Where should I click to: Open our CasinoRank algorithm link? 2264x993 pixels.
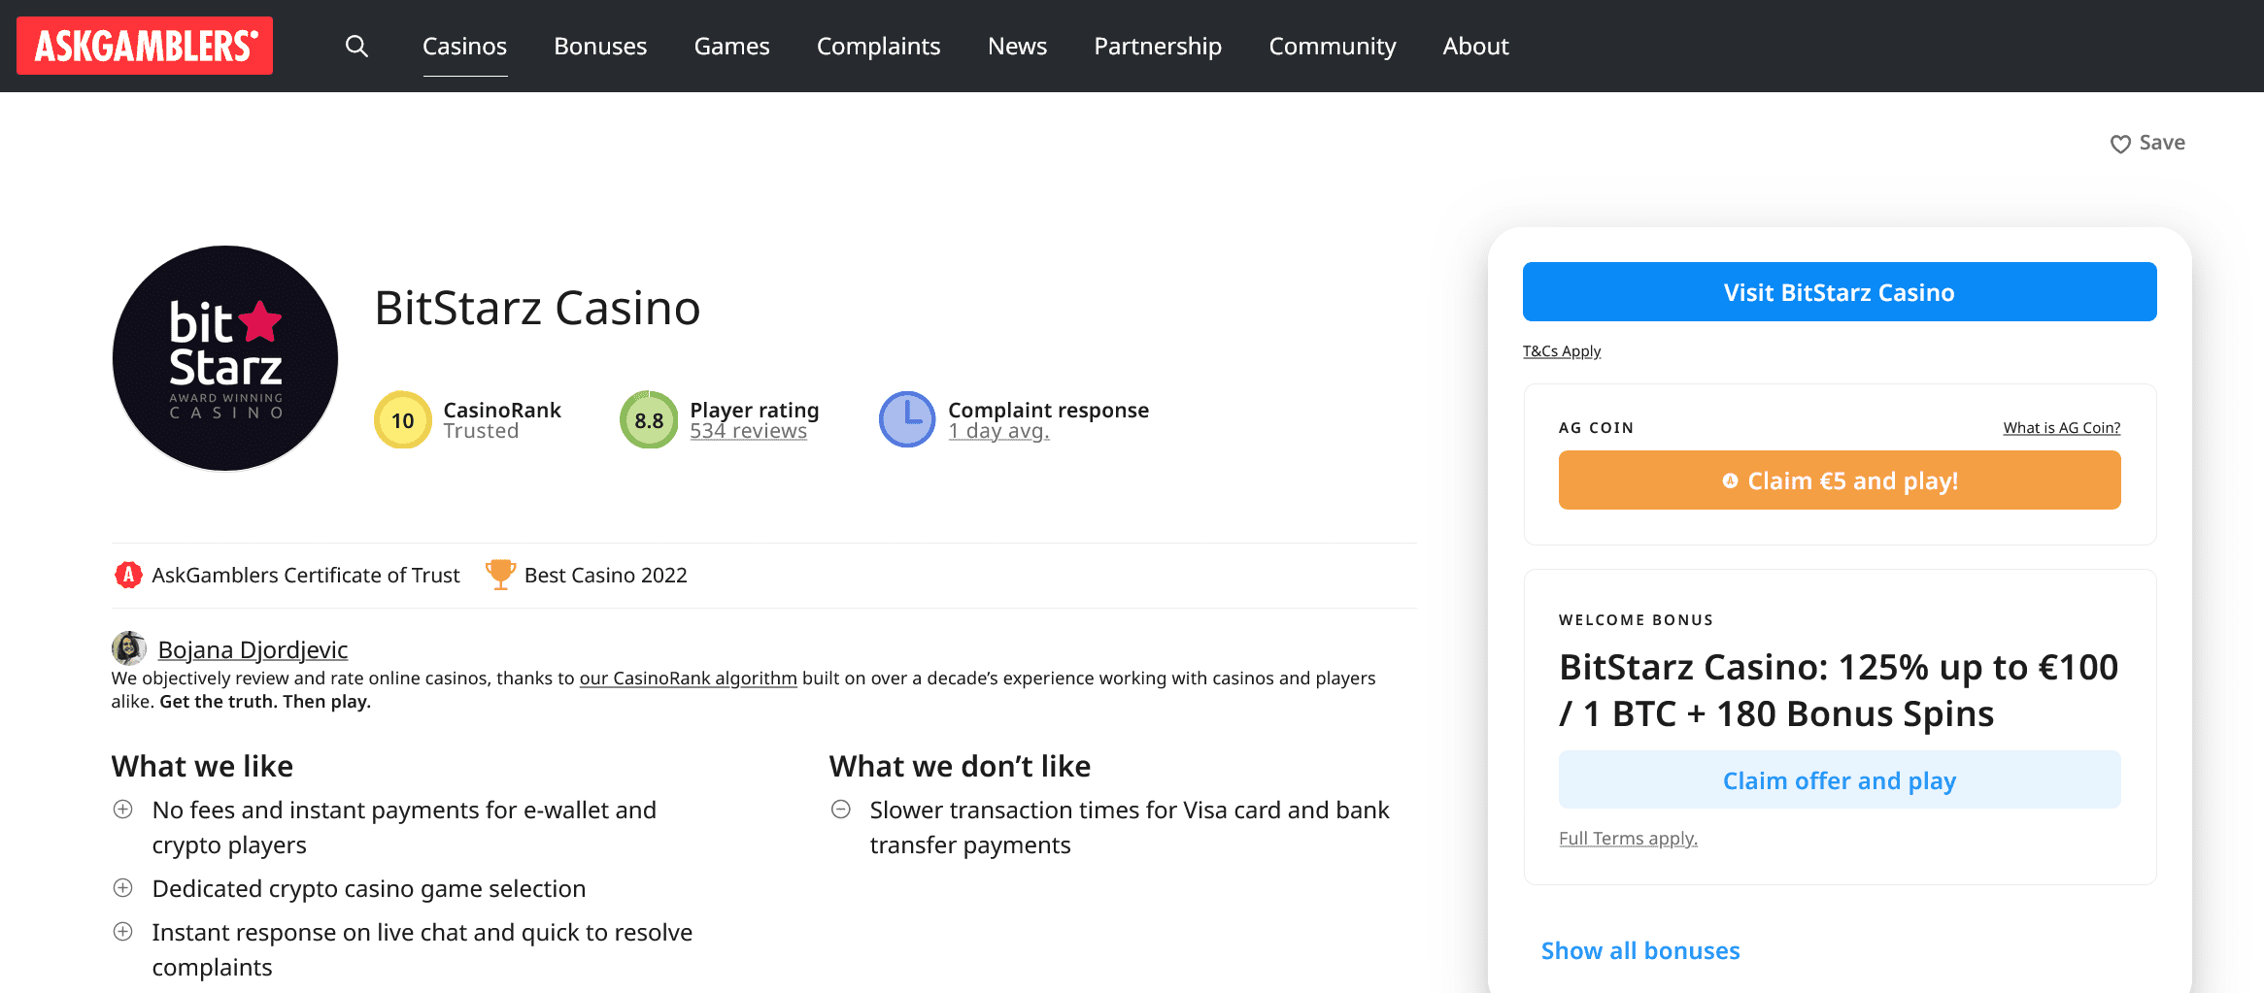[x=688, y=679]
